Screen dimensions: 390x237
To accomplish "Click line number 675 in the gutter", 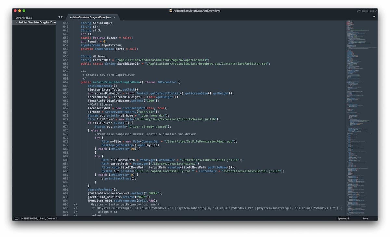I will [65, 130].
